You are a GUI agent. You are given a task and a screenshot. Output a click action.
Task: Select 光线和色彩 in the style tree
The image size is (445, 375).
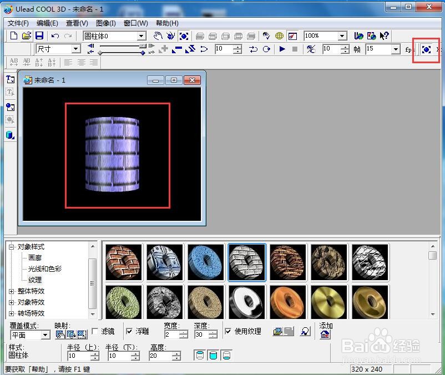(x=45, y=268)
